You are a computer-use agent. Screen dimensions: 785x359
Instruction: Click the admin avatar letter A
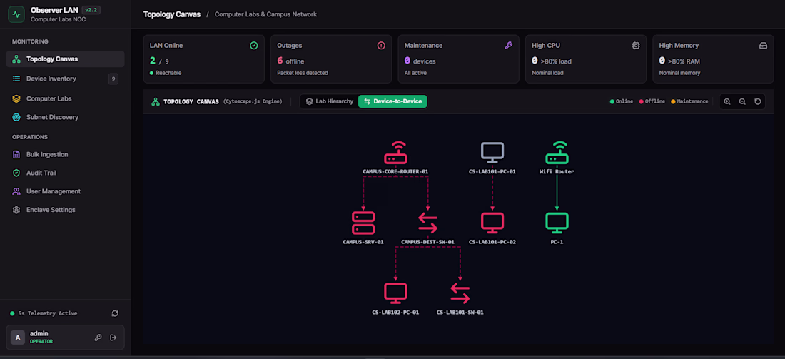tap(18, 338)
